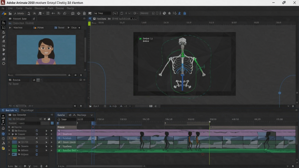Image resolution: width=299 pixels, height=168 pixels.
Task: Expand the upper green-swatch layer row arrow
Action: tap(9, 146)
